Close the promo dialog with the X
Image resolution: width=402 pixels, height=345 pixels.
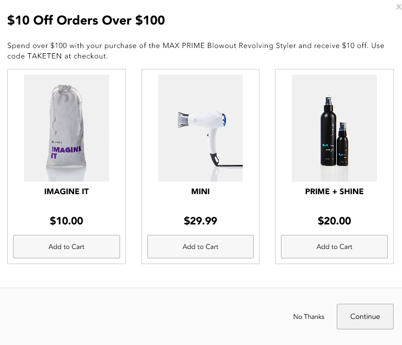[398, 7]
